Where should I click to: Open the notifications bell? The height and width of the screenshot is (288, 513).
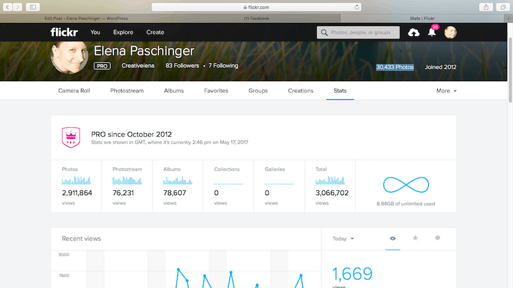[432, 32]
